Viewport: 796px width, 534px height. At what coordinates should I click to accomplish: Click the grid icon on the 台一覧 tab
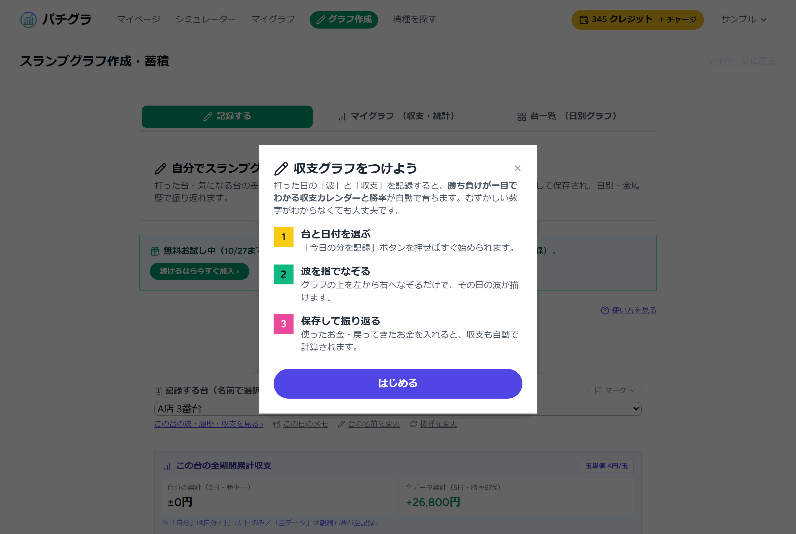521,117
